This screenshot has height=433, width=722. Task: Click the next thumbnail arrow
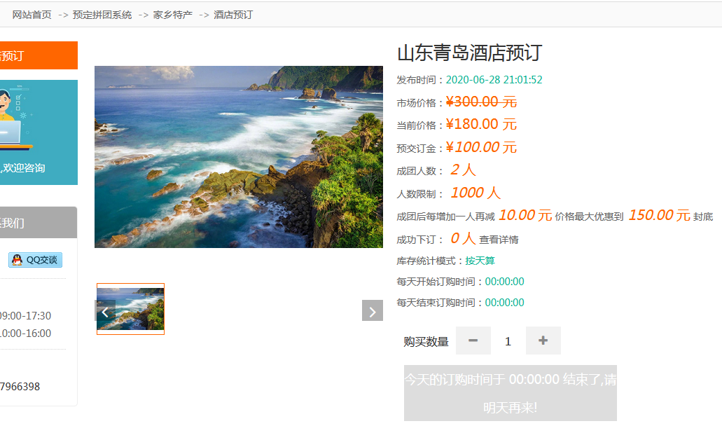(x=372, y=310)
